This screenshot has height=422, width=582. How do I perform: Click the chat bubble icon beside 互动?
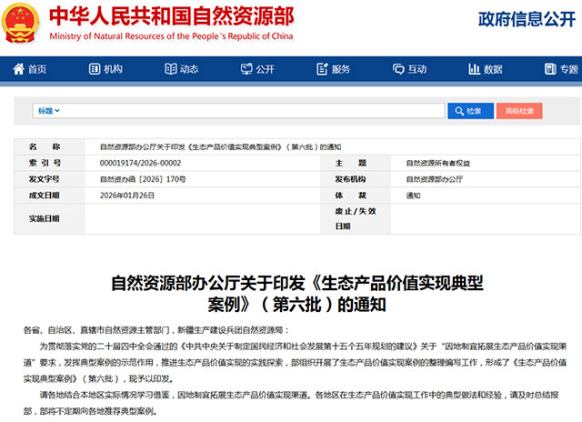(398, 69)
